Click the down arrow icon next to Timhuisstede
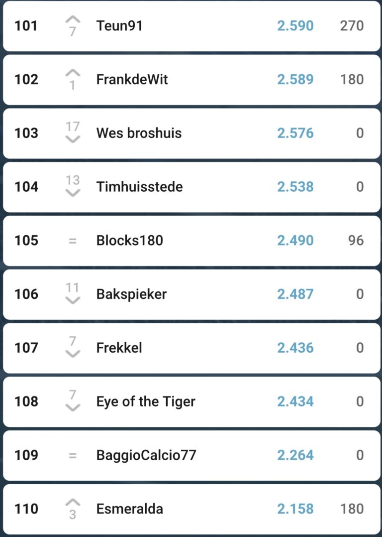Image resolution: width=382 pixels, height=537 pixels. (73, 193)
